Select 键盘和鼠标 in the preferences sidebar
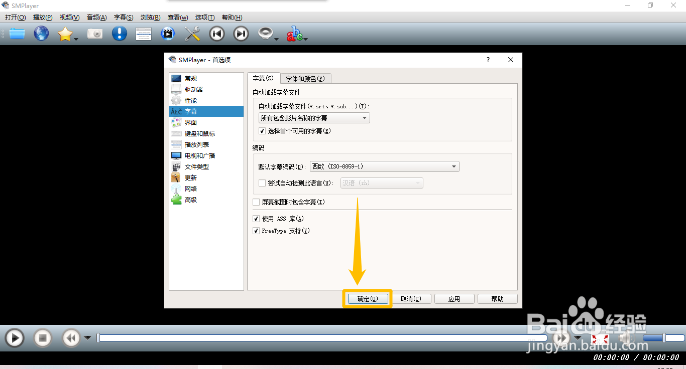686x369 pixels. (x=206, y=133)
